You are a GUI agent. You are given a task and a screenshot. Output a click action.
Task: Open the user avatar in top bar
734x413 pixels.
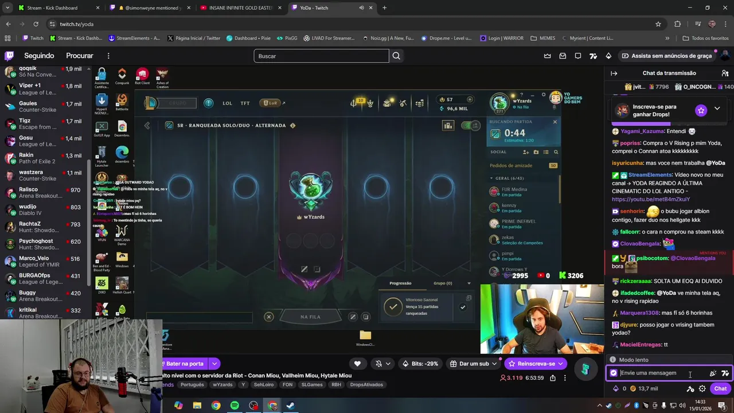724,56
